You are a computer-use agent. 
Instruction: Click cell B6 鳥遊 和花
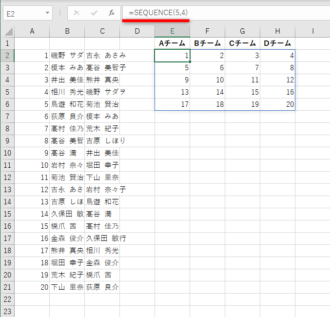pyautogui.click(x=67, y=104)
